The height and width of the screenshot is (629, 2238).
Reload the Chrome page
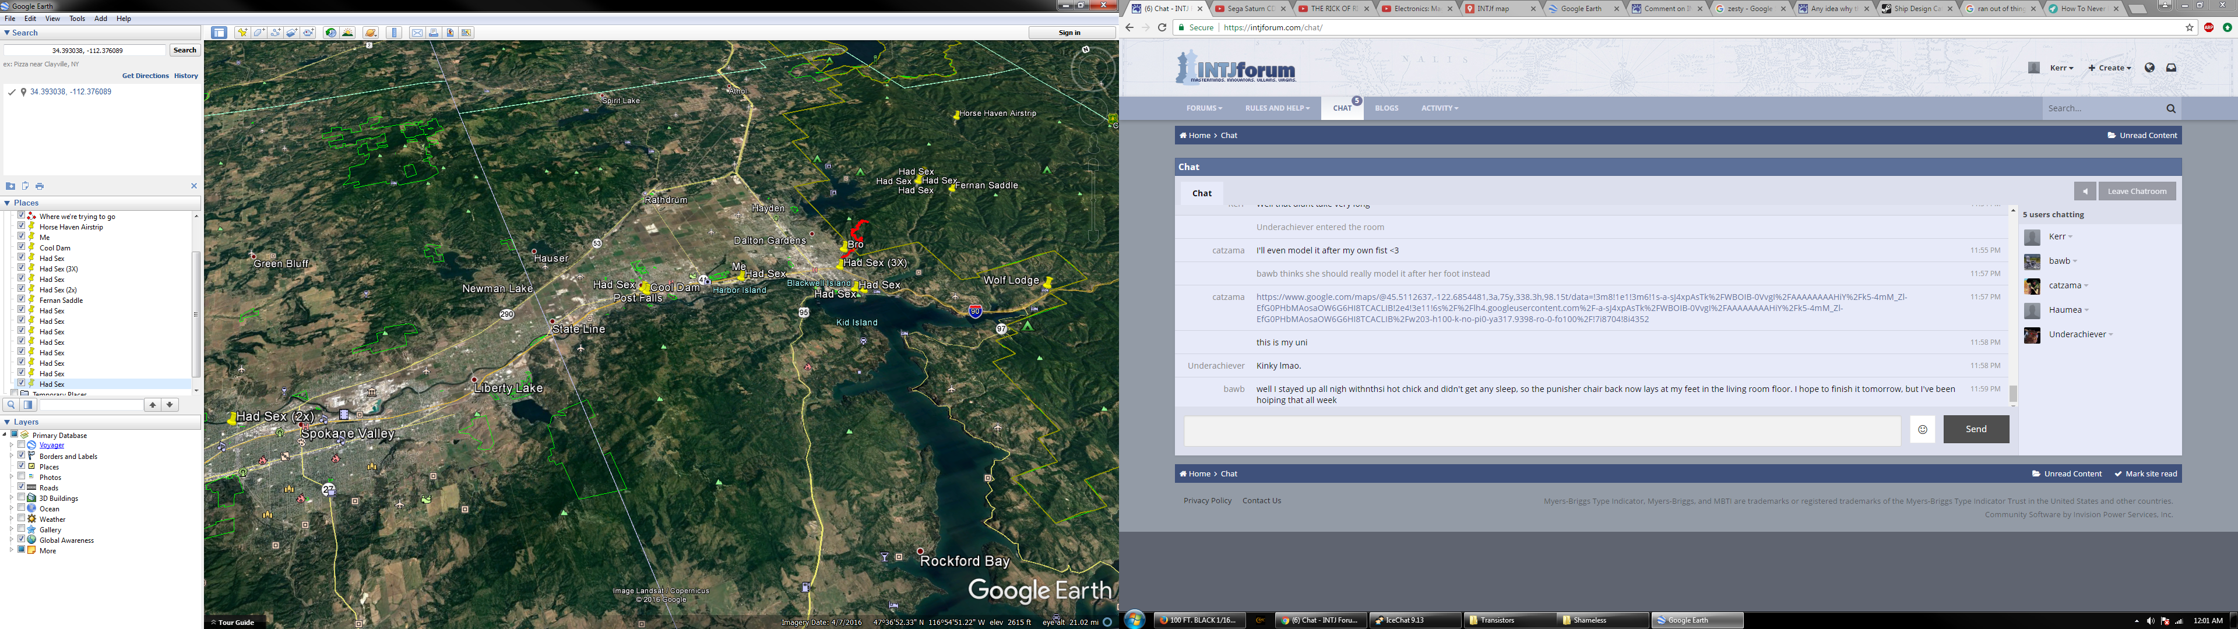pos(1162,28)
